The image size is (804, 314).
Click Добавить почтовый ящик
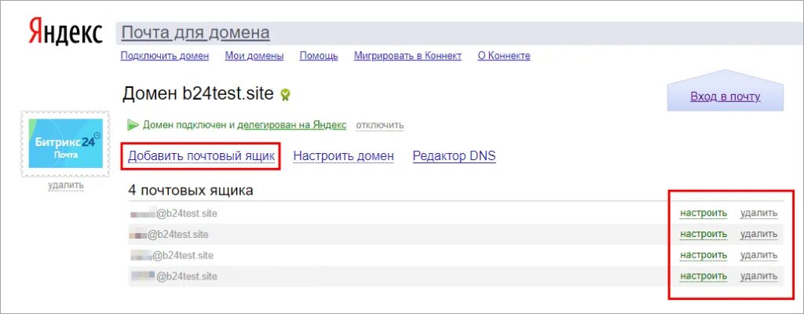tap(202, 156)
